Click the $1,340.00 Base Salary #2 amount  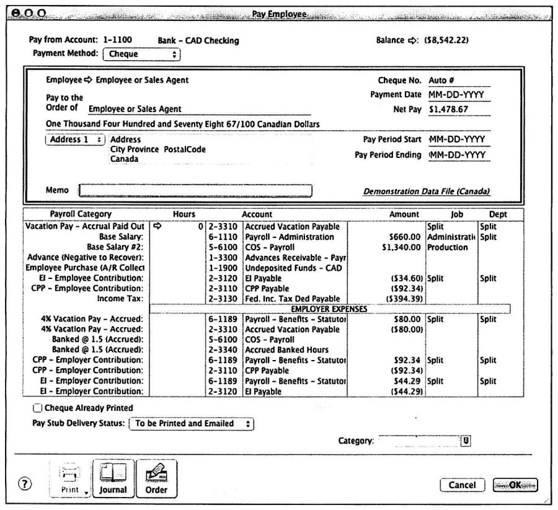(401, 247)
